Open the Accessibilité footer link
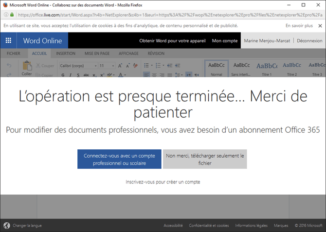This screenshot has width=326, height=232. (173, 226)
